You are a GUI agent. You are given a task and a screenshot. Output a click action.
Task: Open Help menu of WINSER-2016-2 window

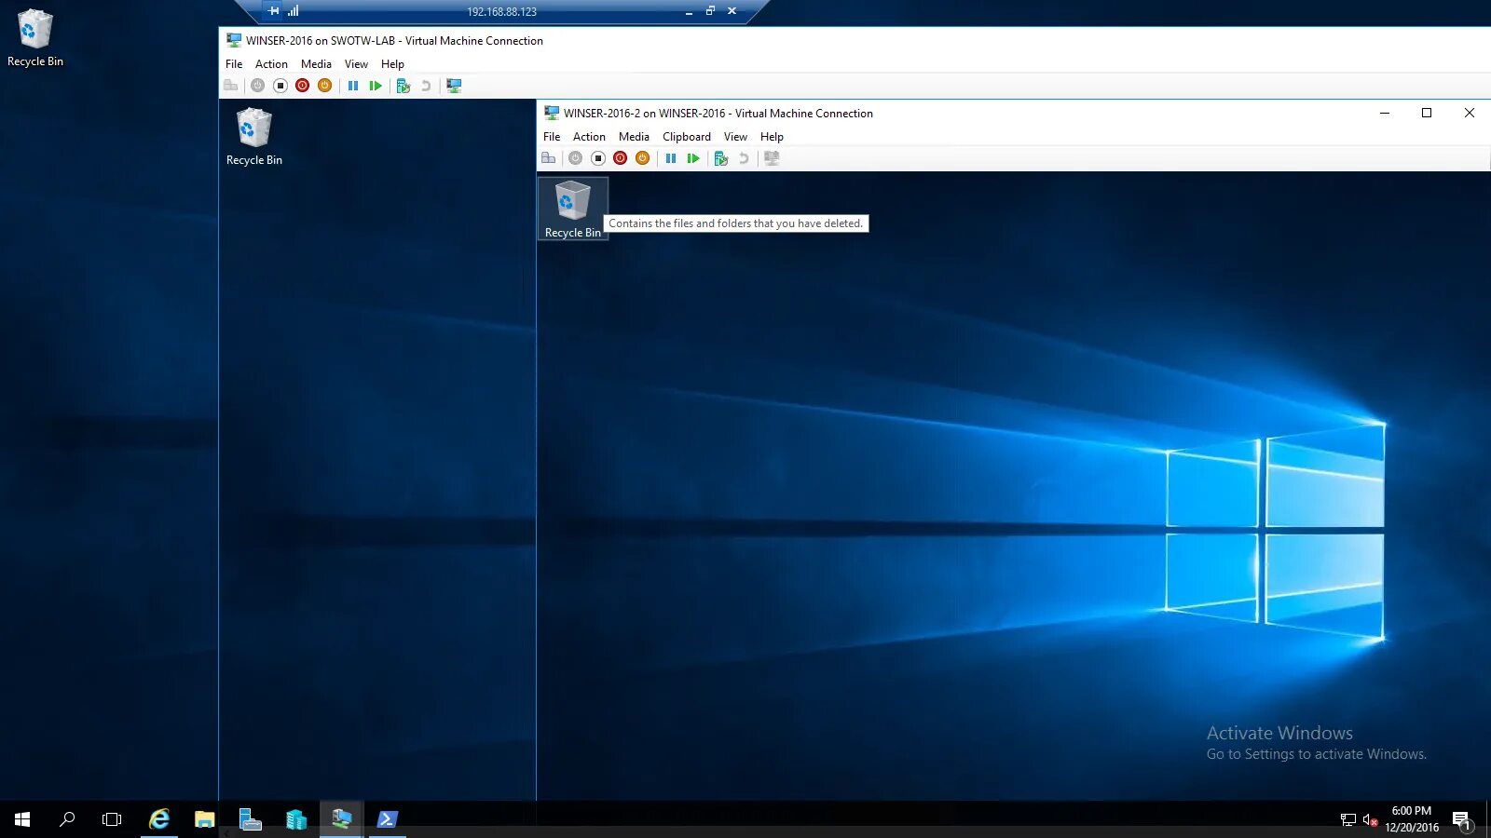[772, 137]
